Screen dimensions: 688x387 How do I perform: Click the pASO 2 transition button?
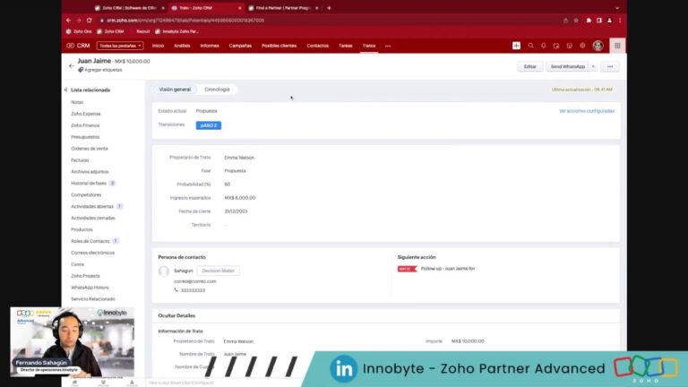click(x=209, y=125)
